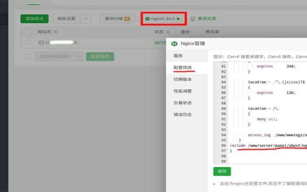Click the Nginx logo in Nginx管理 dialog
The height and width of the screenshot is (192, 307).
174,44
